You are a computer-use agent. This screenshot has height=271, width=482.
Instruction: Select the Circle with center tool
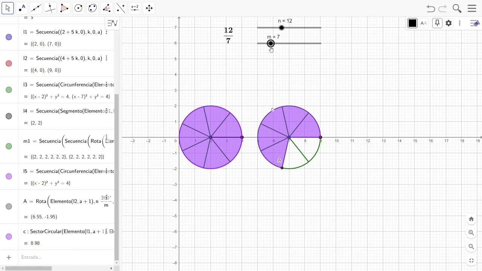[78, 8]
